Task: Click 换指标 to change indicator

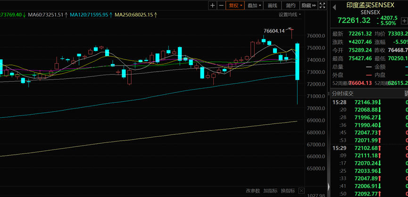Action: click(288, 191)
